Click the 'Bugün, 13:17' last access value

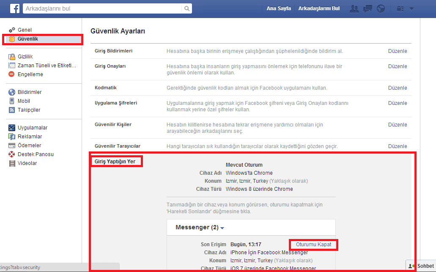pos(246,245)
